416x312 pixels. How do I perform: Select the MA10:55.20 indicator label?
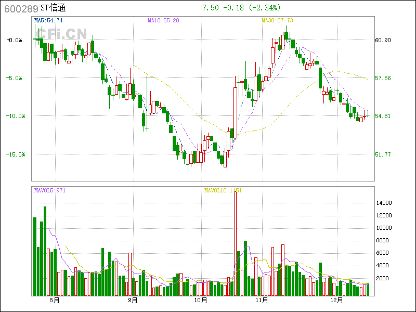point(163,20)
